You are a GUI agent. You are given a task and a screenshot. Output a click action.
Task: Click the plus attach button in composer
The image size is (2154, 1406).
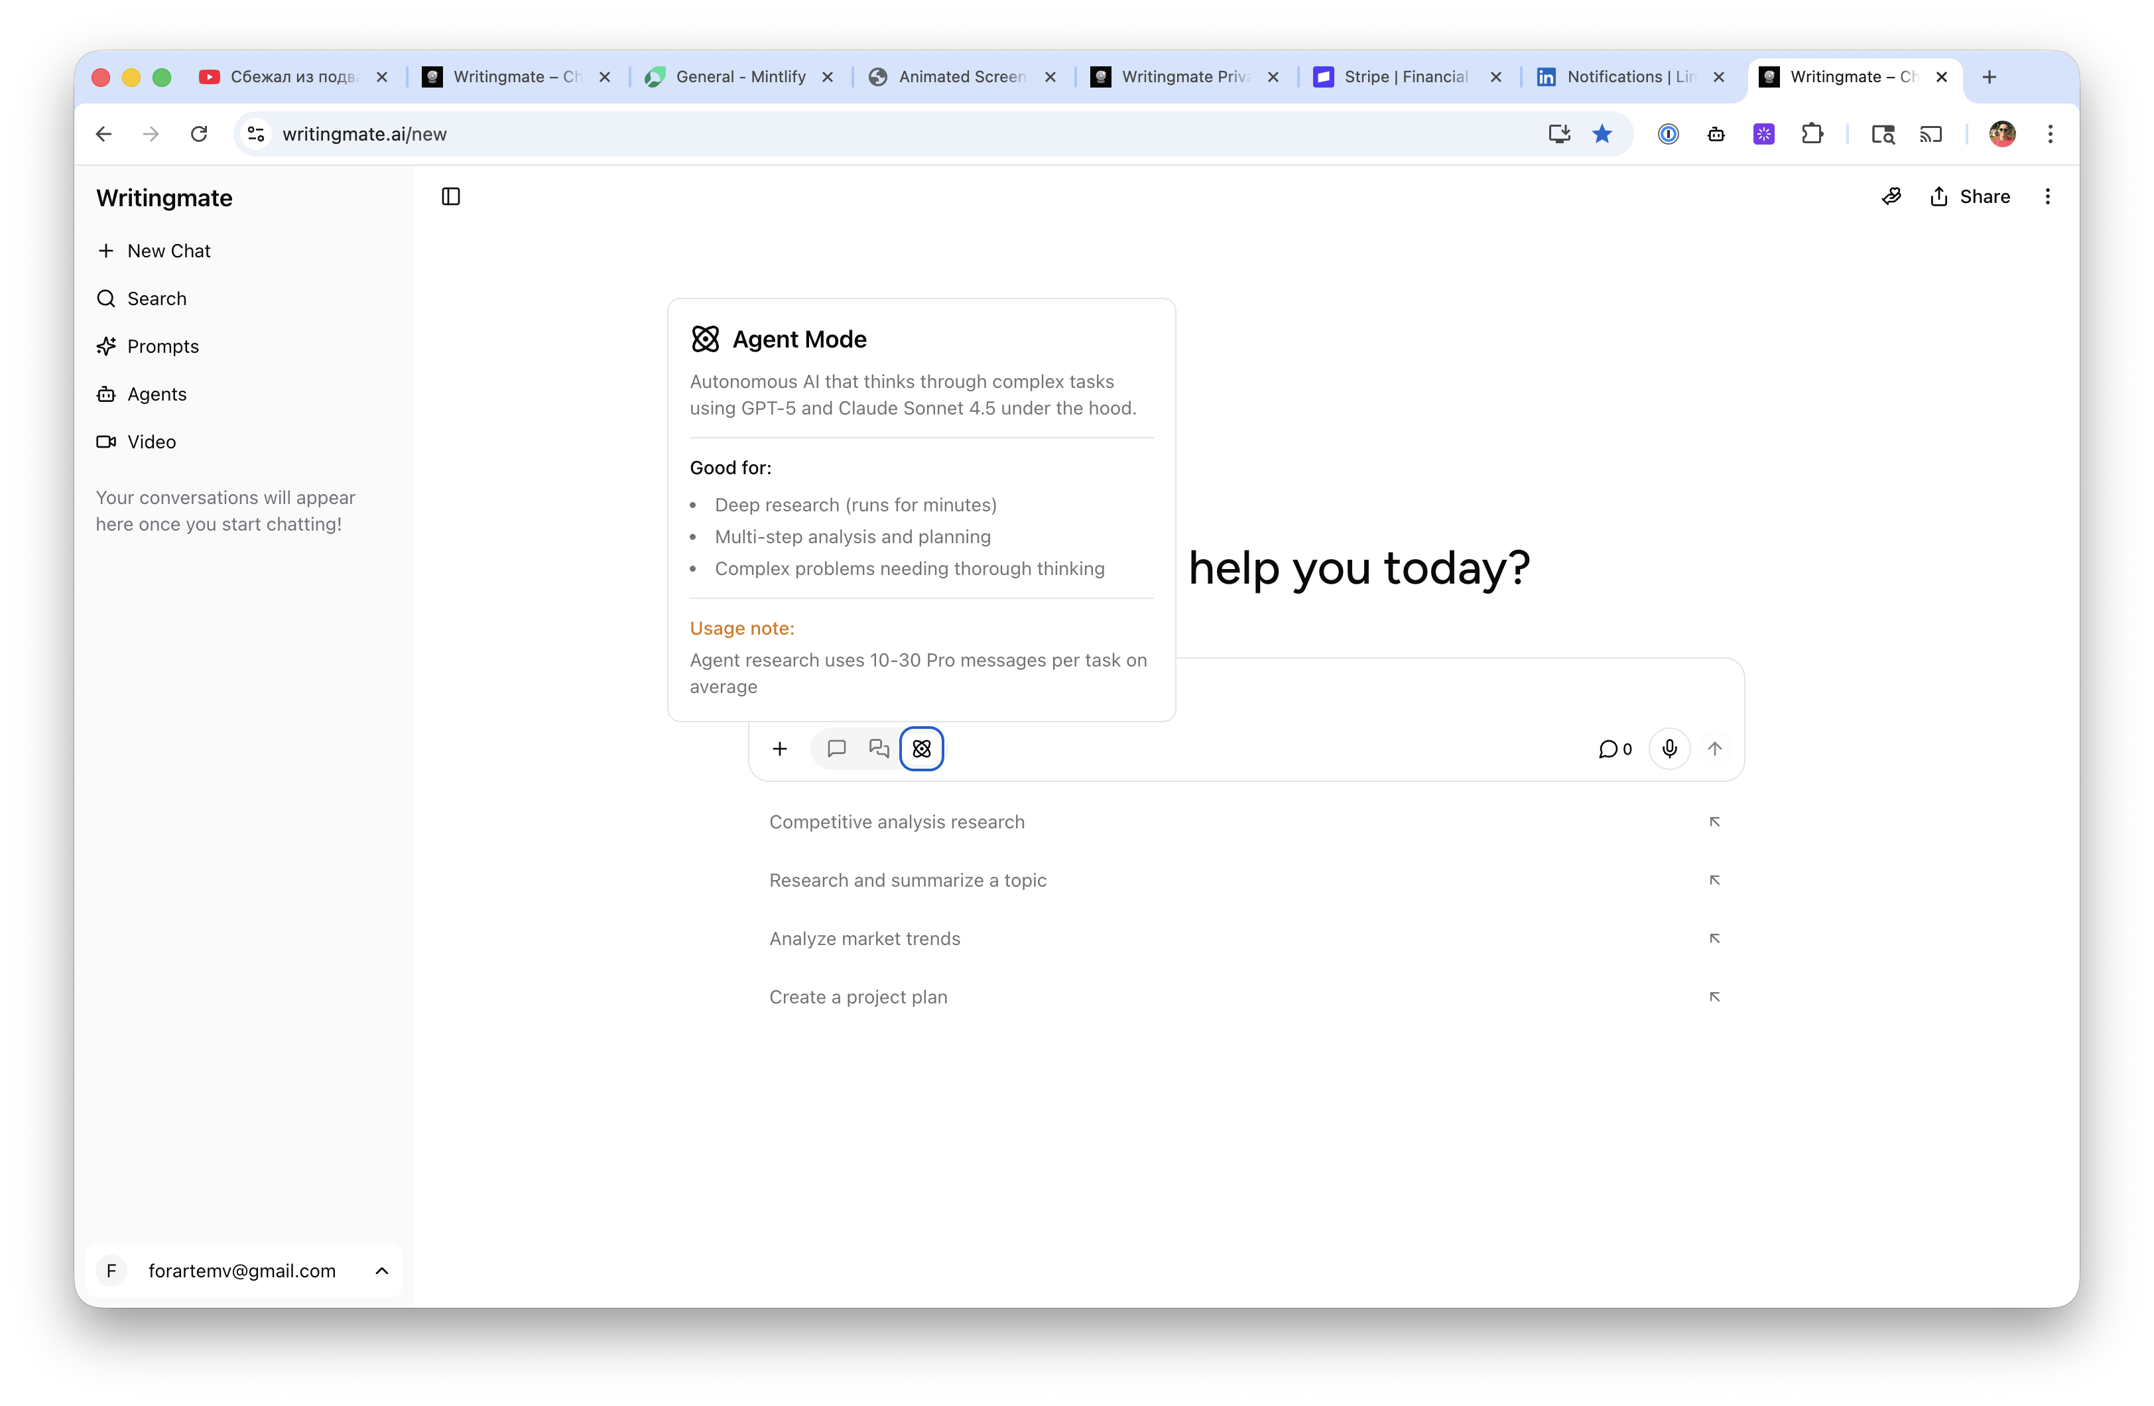pyautogui.click(x=779, y=749)
